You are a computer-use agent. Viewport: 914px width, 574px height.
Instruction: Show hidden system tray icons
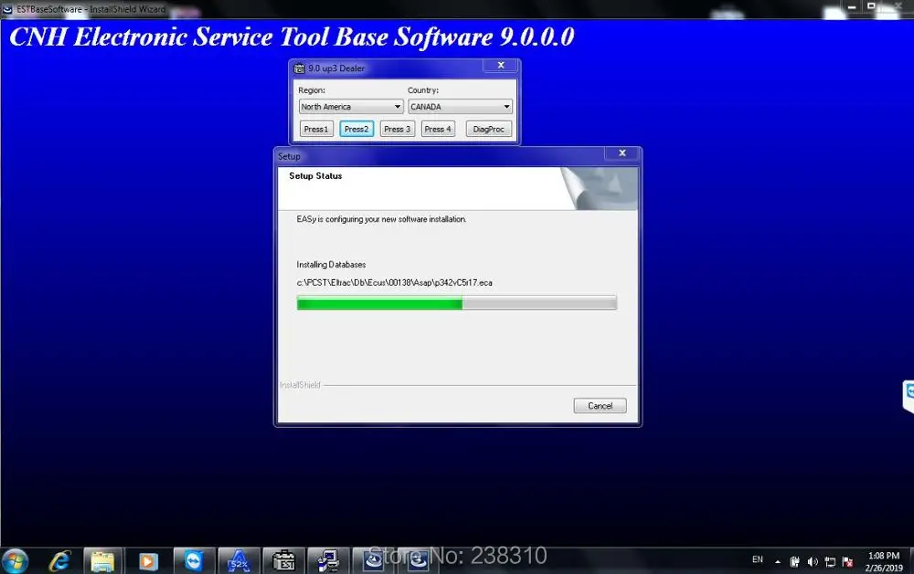click(777, 562)
